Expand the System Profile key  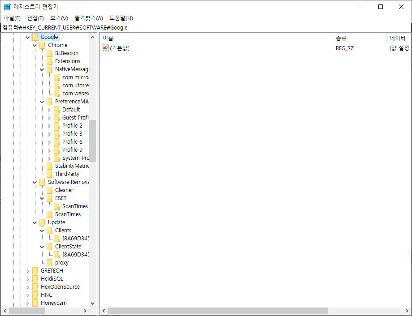(x=49, y=158)
